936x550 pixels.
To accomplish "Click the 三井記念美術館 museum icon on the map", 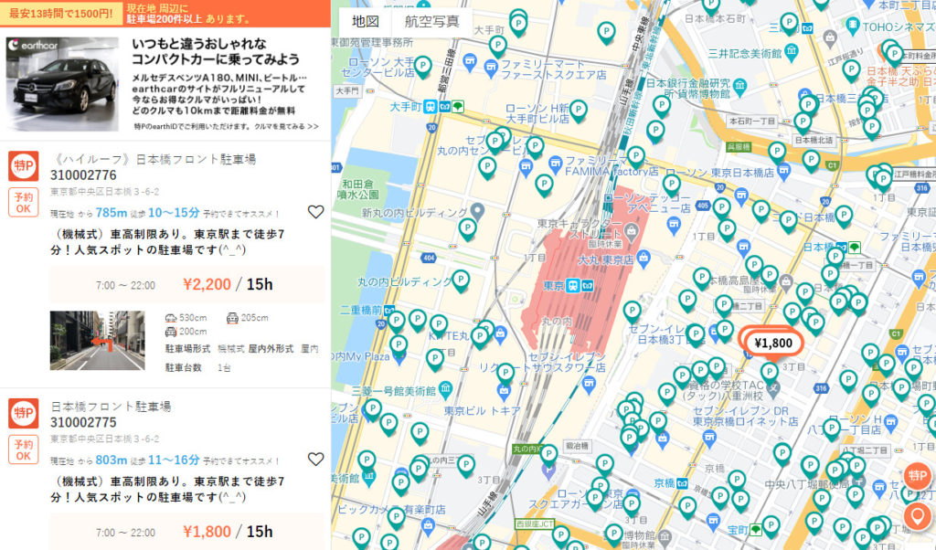I will (792, 52).
